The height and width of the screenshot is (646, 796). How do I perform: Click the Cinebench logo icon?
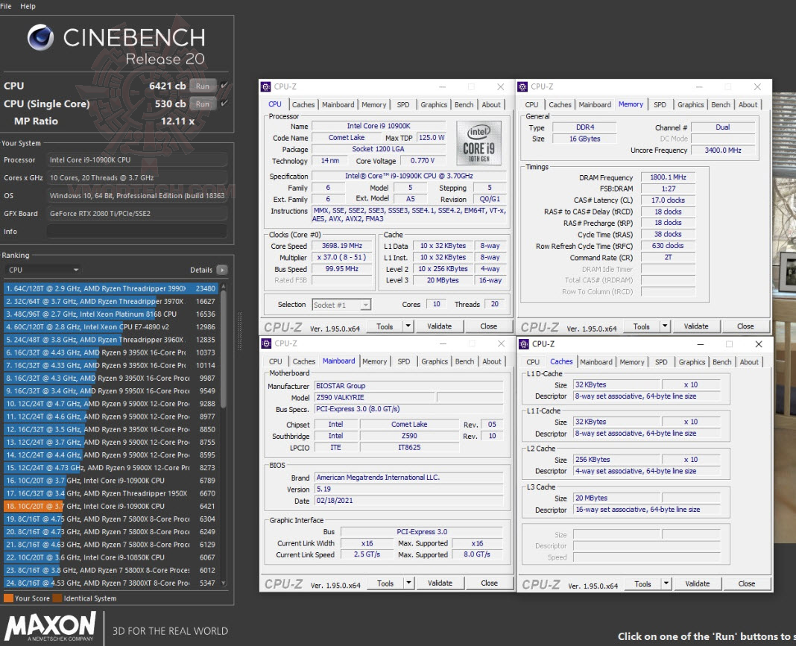(40, 37)
